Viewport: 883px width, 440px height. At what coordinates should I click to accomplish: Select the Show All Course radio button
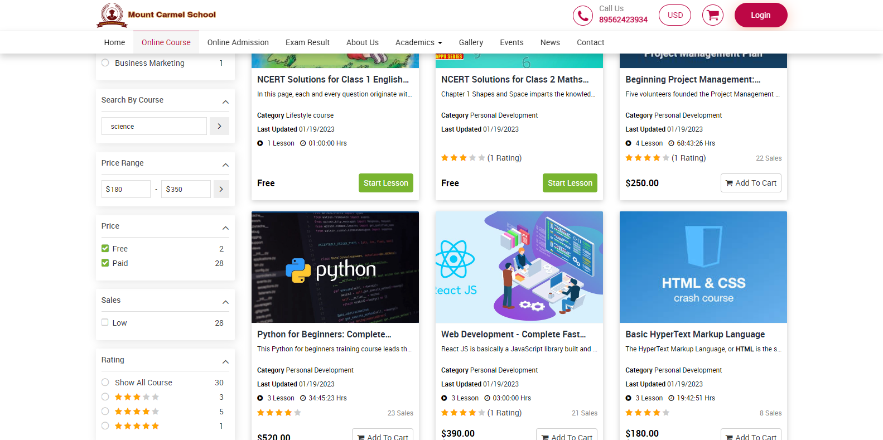[105, 383]
